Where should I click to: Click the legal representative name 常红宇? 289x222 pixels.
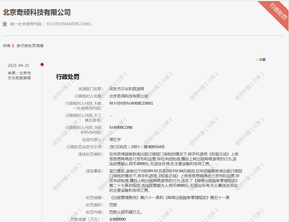click(115, 140)
